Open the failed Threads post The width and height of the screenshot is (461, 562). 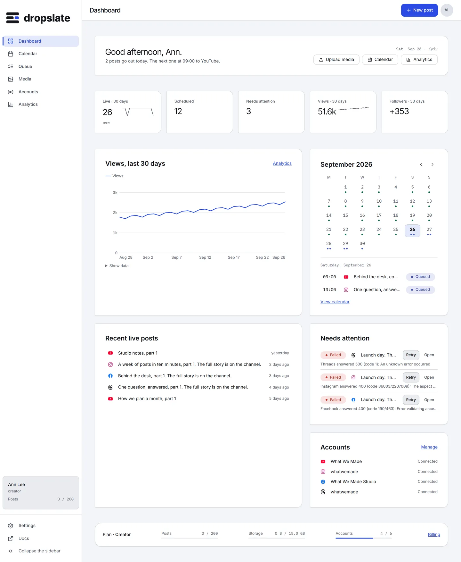pos(429,355)
